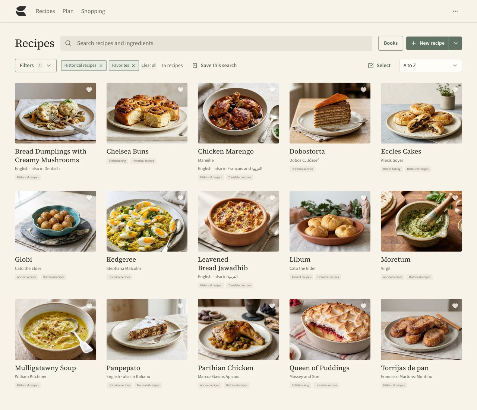Click the search magnifier icon
477x410 pixels.
pyautogui.click(x=68, y=43)
